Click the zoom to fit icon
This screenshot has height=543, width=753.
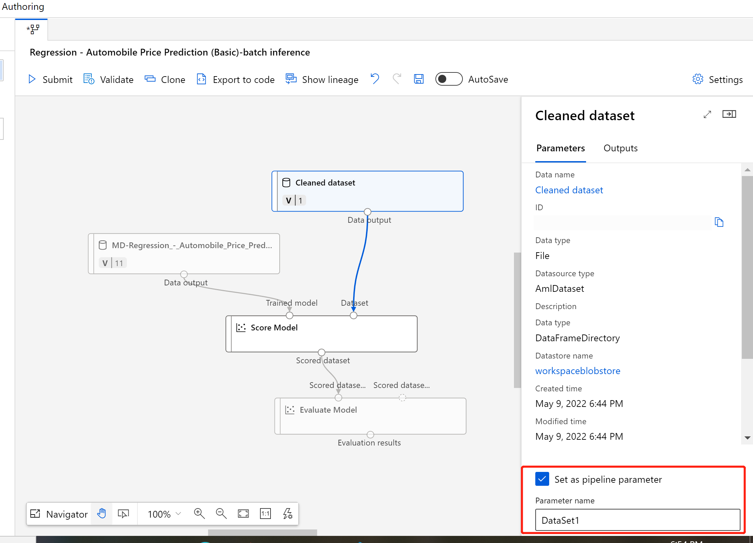coord(243,514)
